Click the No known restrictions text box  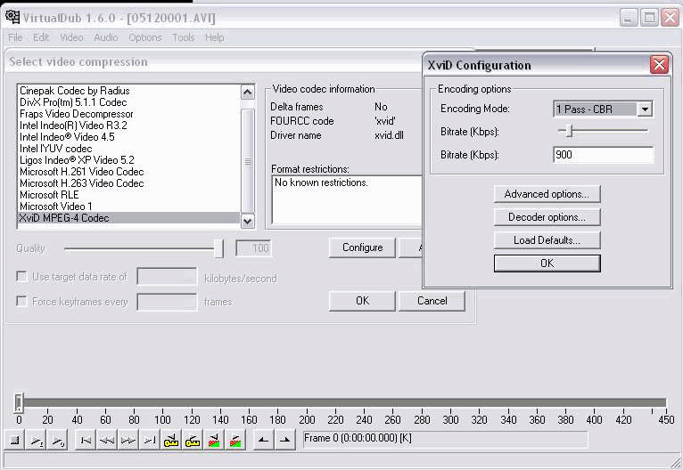pos(347,200)
